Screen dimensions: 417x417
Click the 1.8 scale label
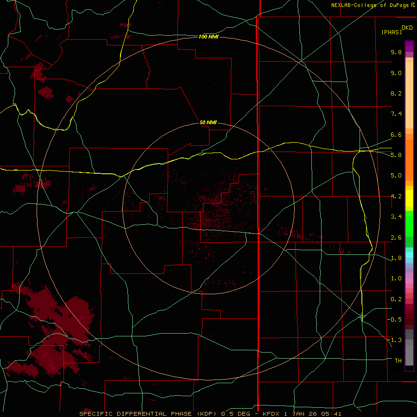click(396, 258)
